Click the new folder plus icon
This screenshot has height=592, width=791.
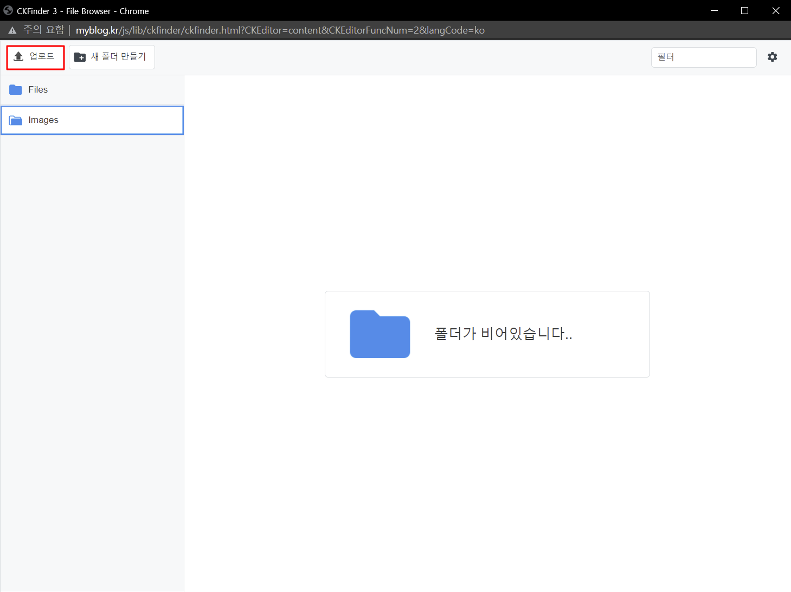tap(80, 57)
